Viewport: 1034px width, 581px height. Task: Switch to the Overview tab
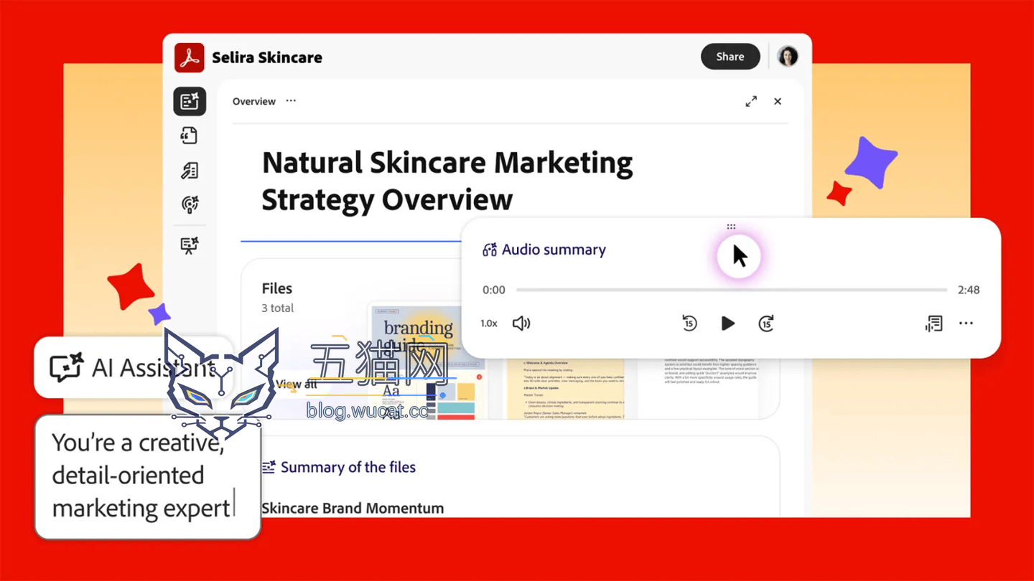(x=254, y=101)
